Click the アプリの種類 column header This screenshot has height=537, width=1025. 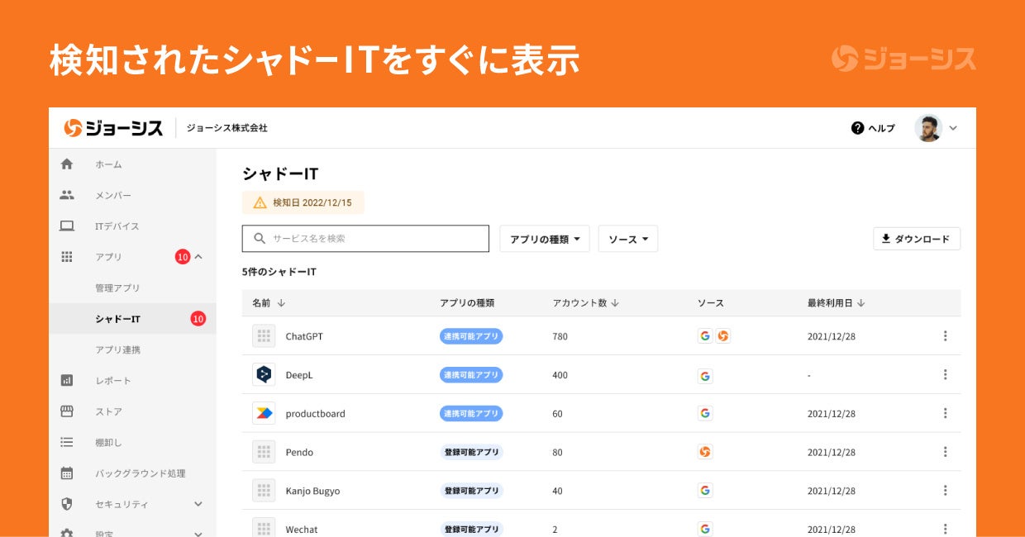[467, 303]
